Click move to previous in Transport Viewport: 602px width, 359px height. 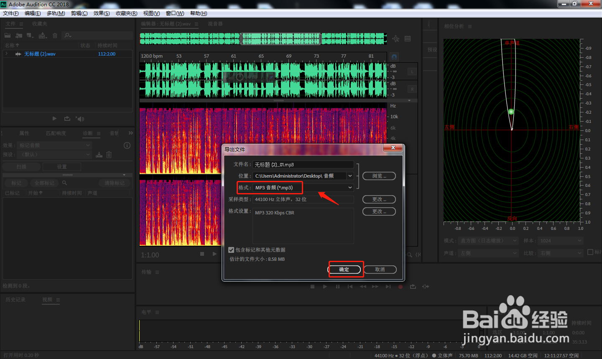point(350,287)
